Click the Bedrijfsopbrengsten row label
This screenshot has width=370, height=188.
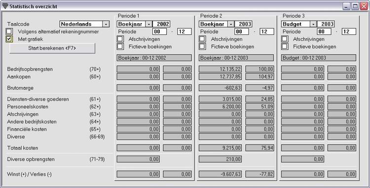(30, 69)
